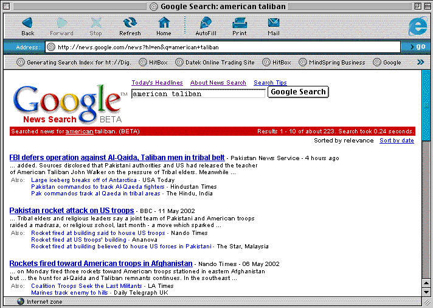Click the window zoom box
Viewport: 433px width, 308px height.
point(418,6)
